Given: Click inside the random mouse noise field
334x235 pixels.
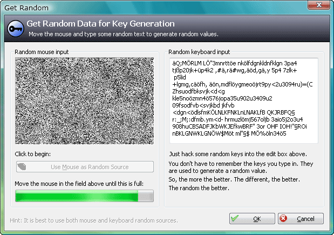Looking at the screenshot, I should [84, 100].
